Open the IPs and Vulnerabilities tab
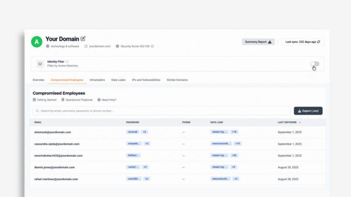351x197 pixels. (x=146, y=80)
